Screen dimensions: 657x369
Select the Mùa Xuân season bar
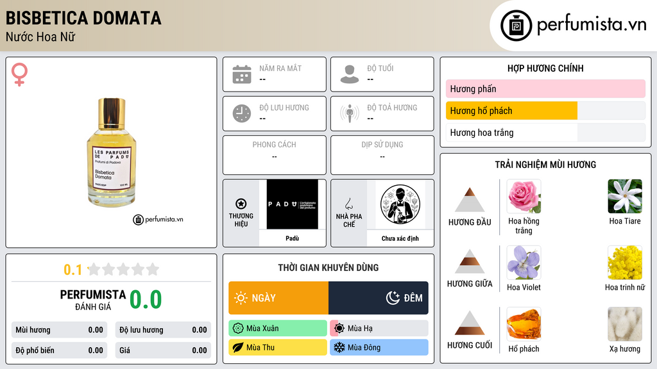278,329
